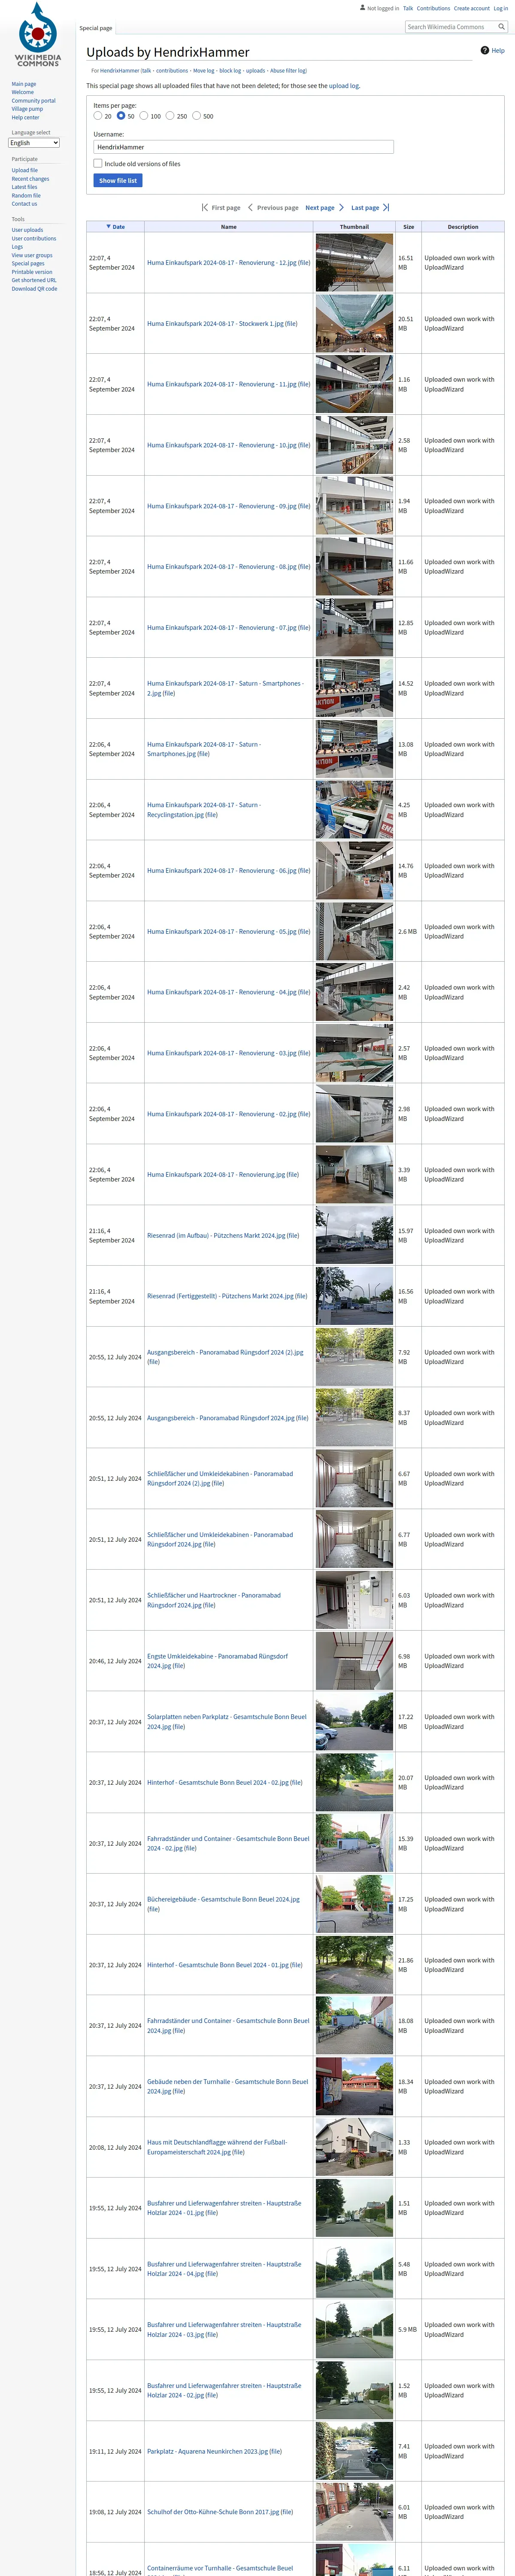
Task: Click the Next page link
Action: [320, 208]
